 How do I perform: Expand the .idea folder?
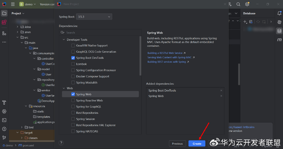(17, 27)
